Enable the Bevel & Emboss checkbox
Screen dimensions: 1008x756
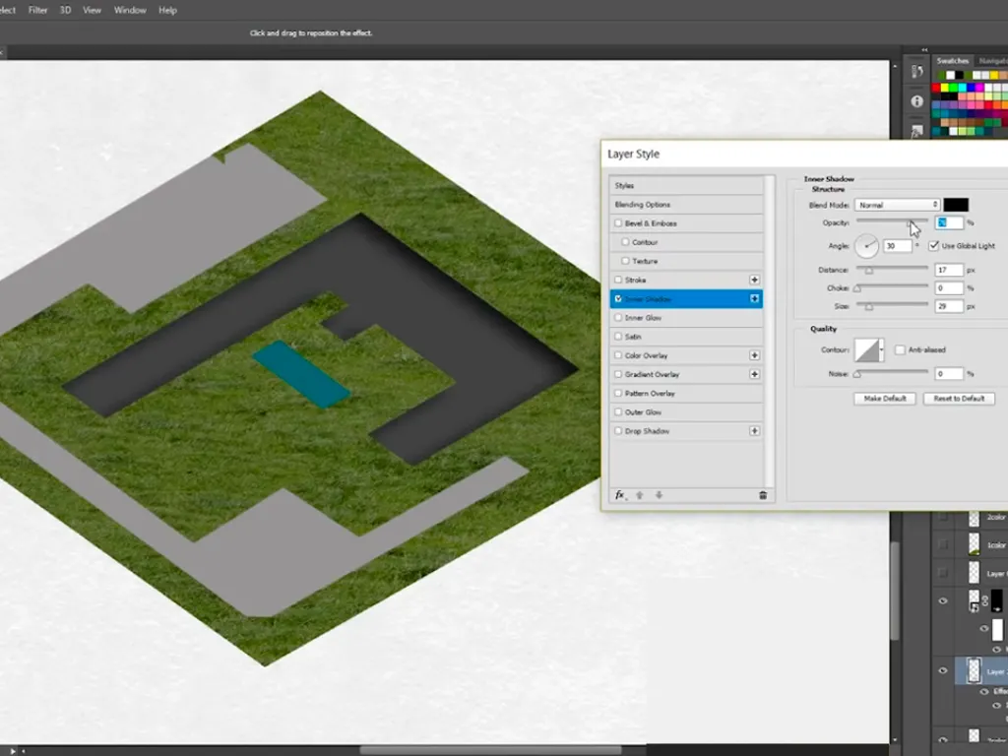pyautogui.click(x=618, y=223)
